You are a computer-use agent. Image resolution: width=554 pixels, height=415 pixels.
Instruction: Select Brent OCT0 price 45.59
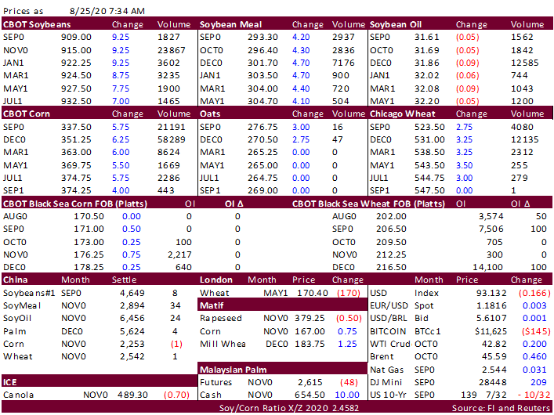(x=494, y=357)
